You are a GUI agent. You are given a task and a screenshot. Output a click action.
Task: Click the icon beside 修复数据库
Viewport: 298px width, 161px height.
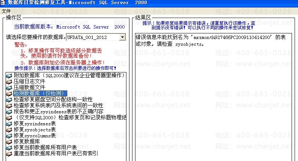coord(9,141)
